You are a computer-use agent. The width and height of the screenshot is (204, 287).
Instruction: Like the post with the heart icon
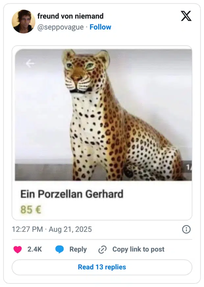[x=17, y=249]
